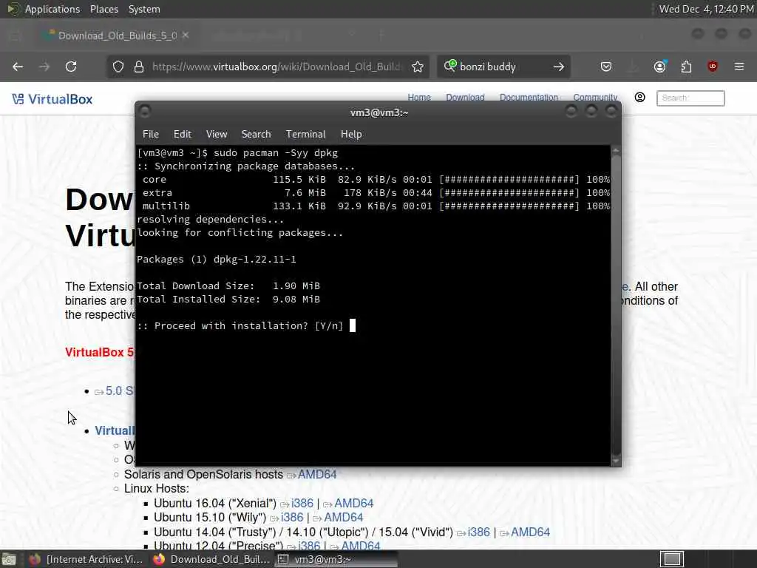Click the Community navigation link
The height and width of the screenshot is (568, 757).
tap(595, 97)
